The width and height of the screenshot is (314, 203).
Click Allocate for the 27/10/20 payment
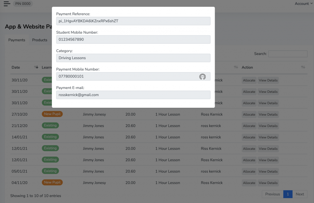pos(249,115)
